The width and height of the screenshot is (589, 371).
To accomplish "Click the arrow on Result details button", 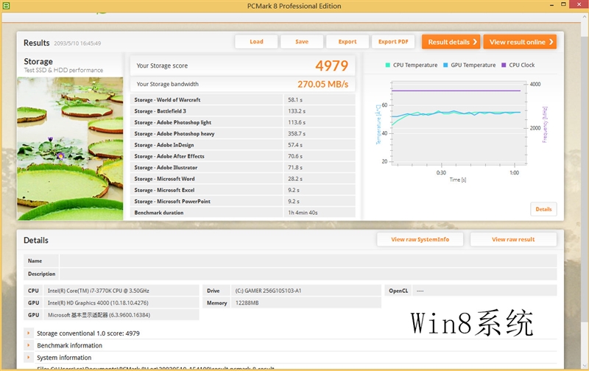I will pos(476,42).
